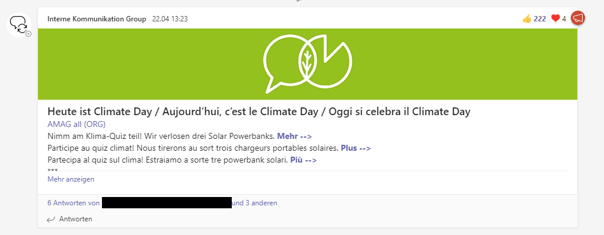The image size is (604, 235).
Task: Follow the Italian 'Più -->' link
Action: click(x=303, y=160)
